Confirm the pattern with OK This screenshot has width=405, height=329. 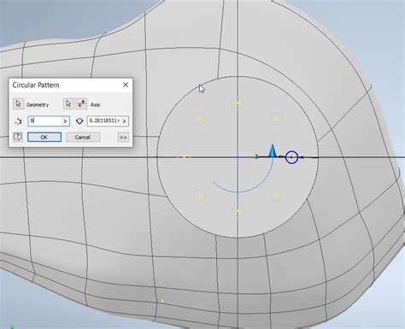pyautogui.click(x=44, y=137)
